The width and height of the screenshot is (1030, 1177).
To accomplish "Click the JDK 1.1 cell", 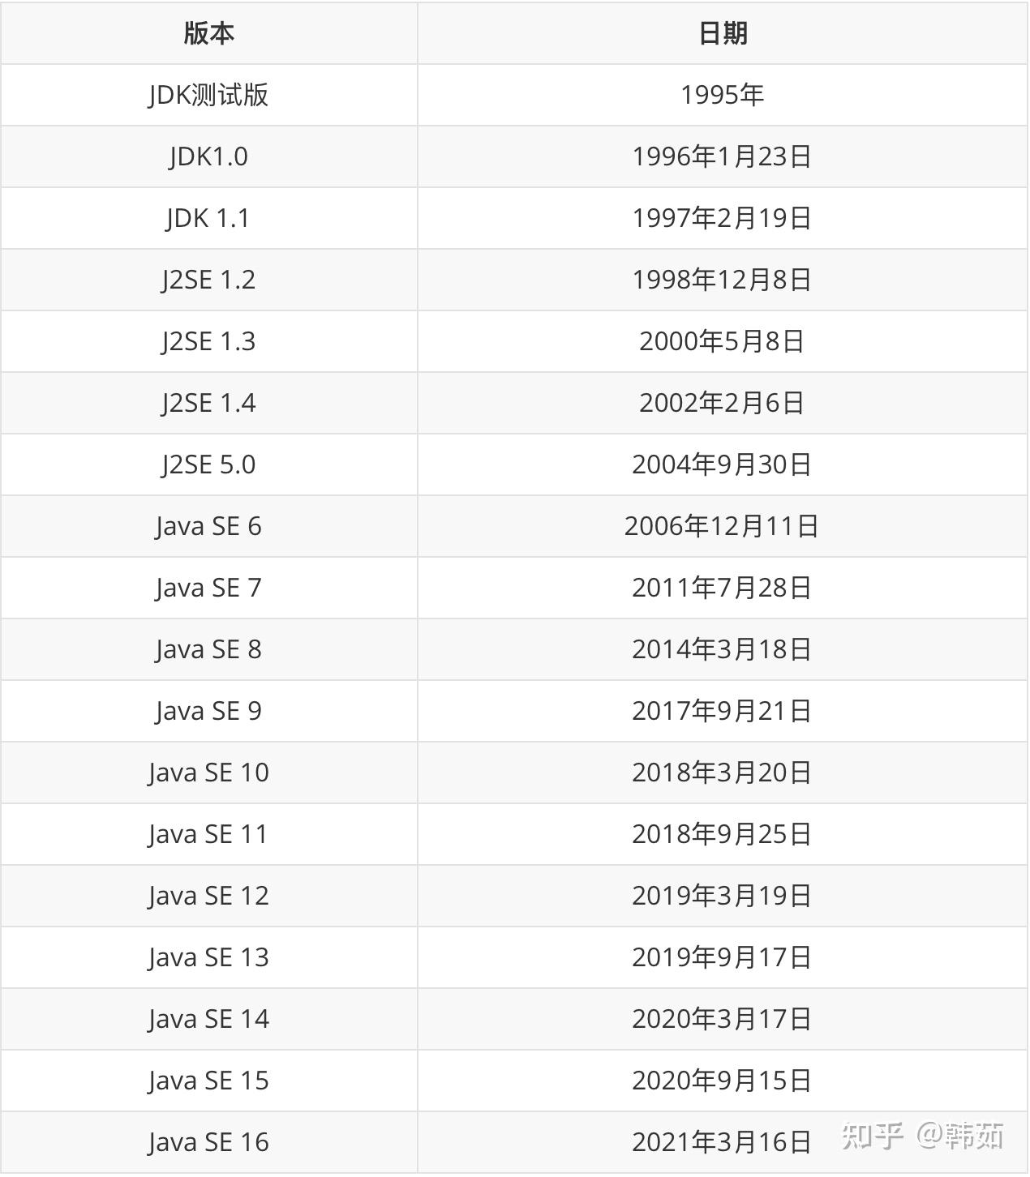I will click(x=208, y=218).
